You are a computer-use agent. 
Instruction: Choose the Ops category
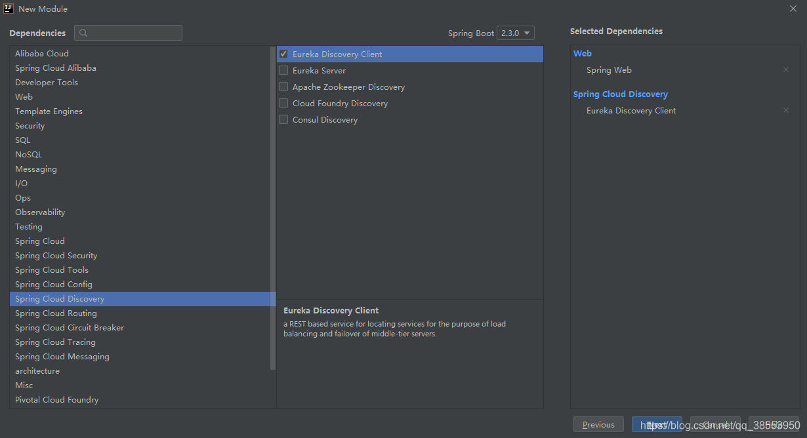(140, 198)
